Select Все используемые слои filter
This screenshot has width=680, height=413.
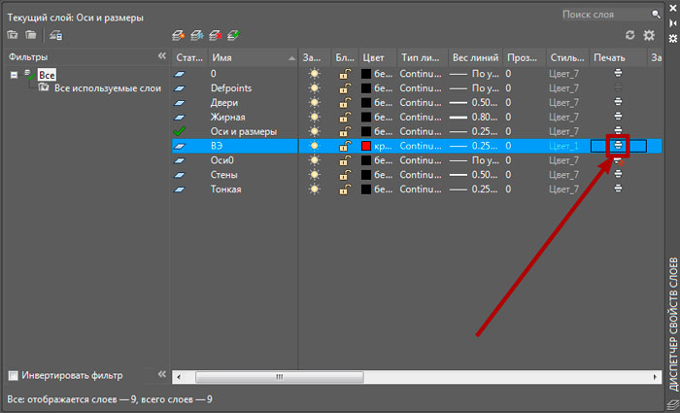point(108,88)
